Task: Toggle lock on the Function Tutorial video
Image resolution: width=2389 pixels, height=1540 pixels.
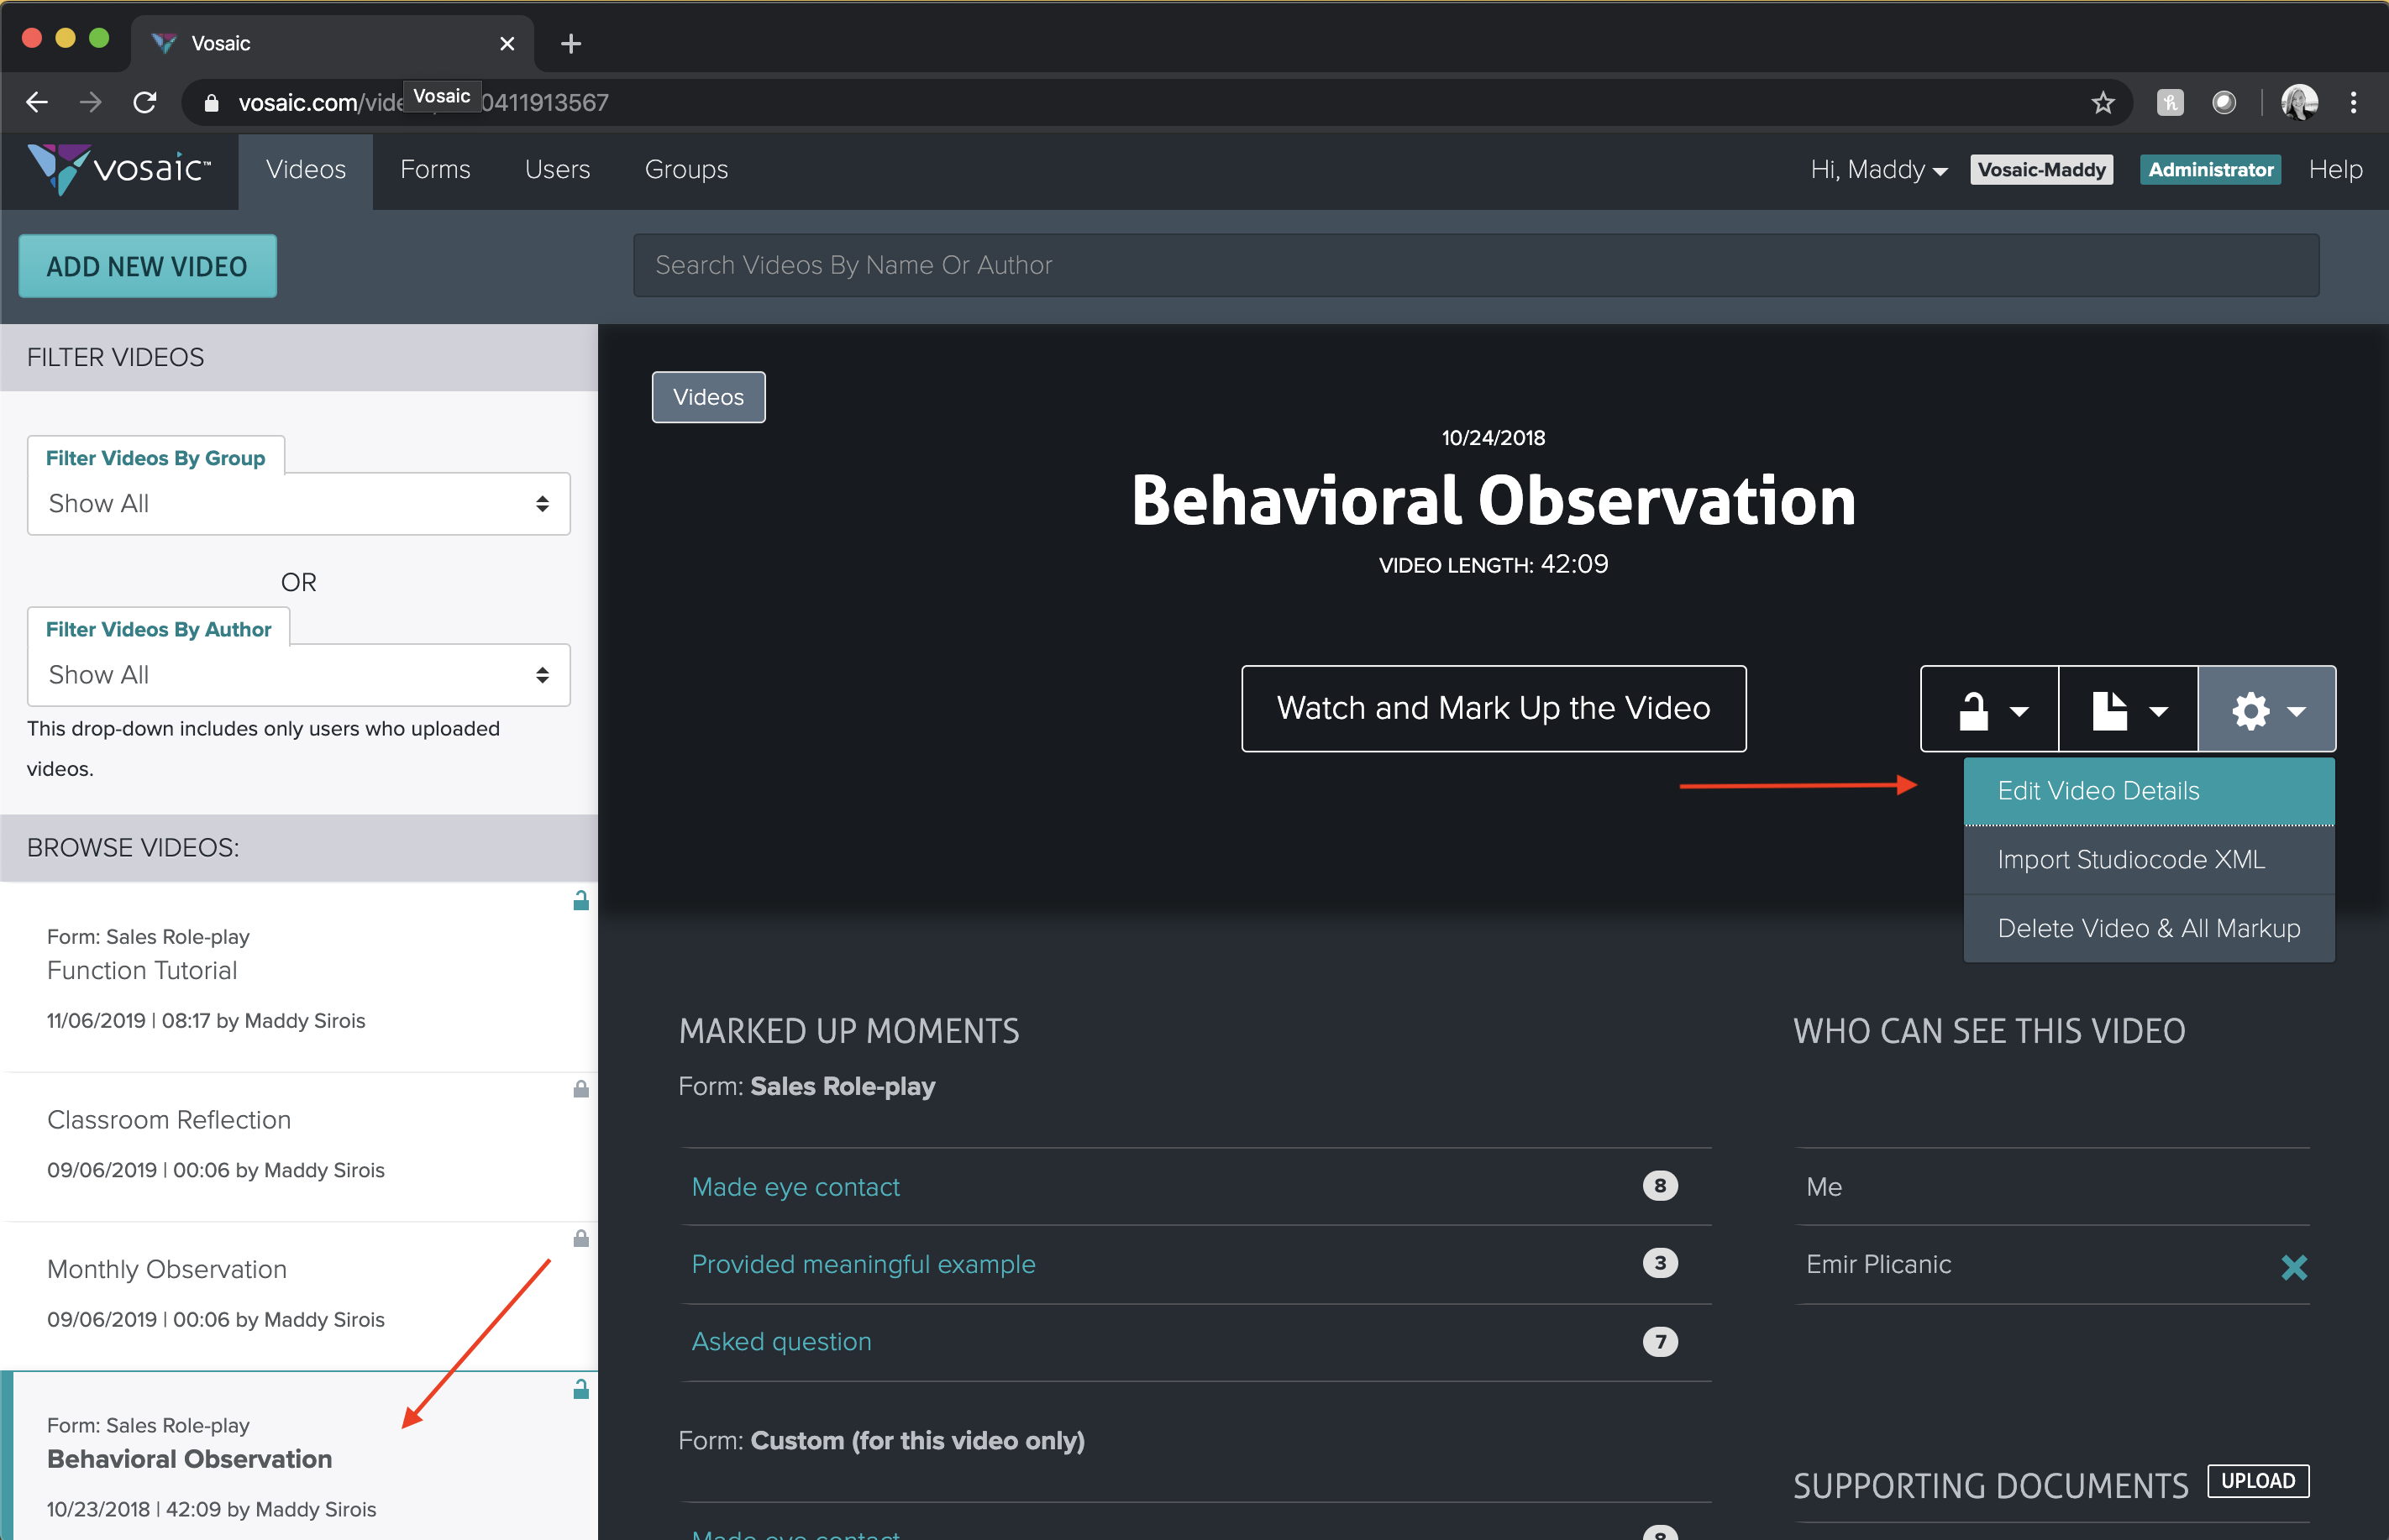Action: click(580, 901)
